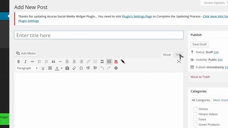
Task: Toggle italic formatting
Action: tap(25, 62)
